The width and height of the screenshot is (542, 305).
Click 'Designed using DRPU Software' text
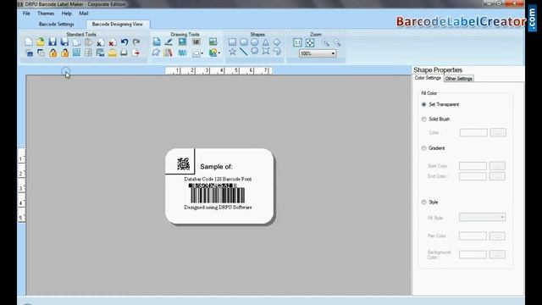(218, 207)
